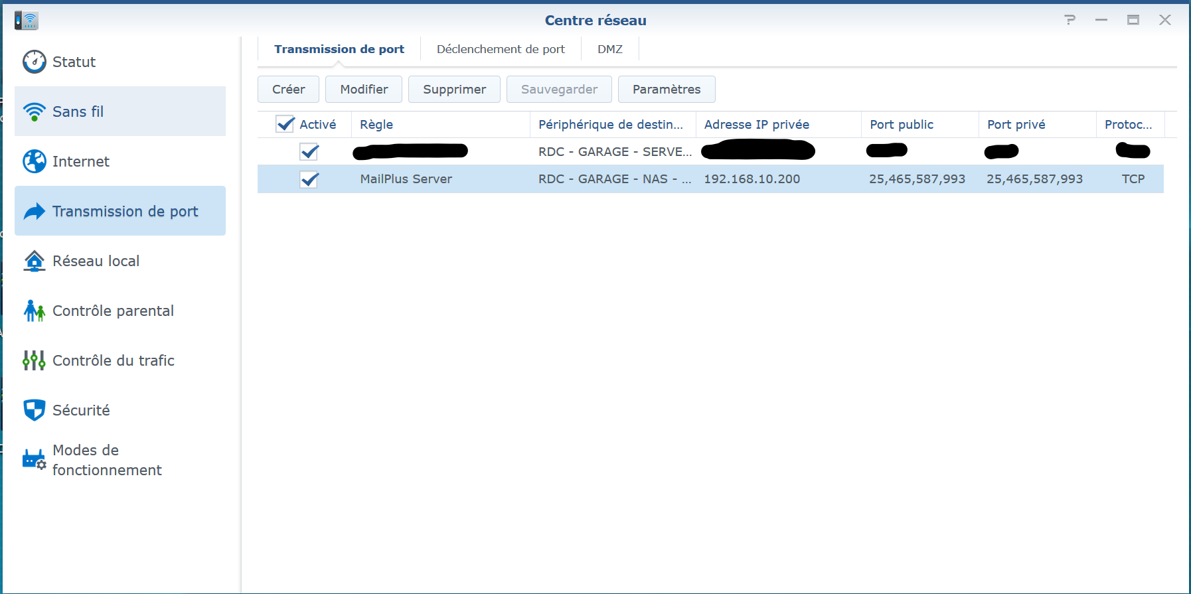Open the Réseau local house icon

(x=34, y=261)
